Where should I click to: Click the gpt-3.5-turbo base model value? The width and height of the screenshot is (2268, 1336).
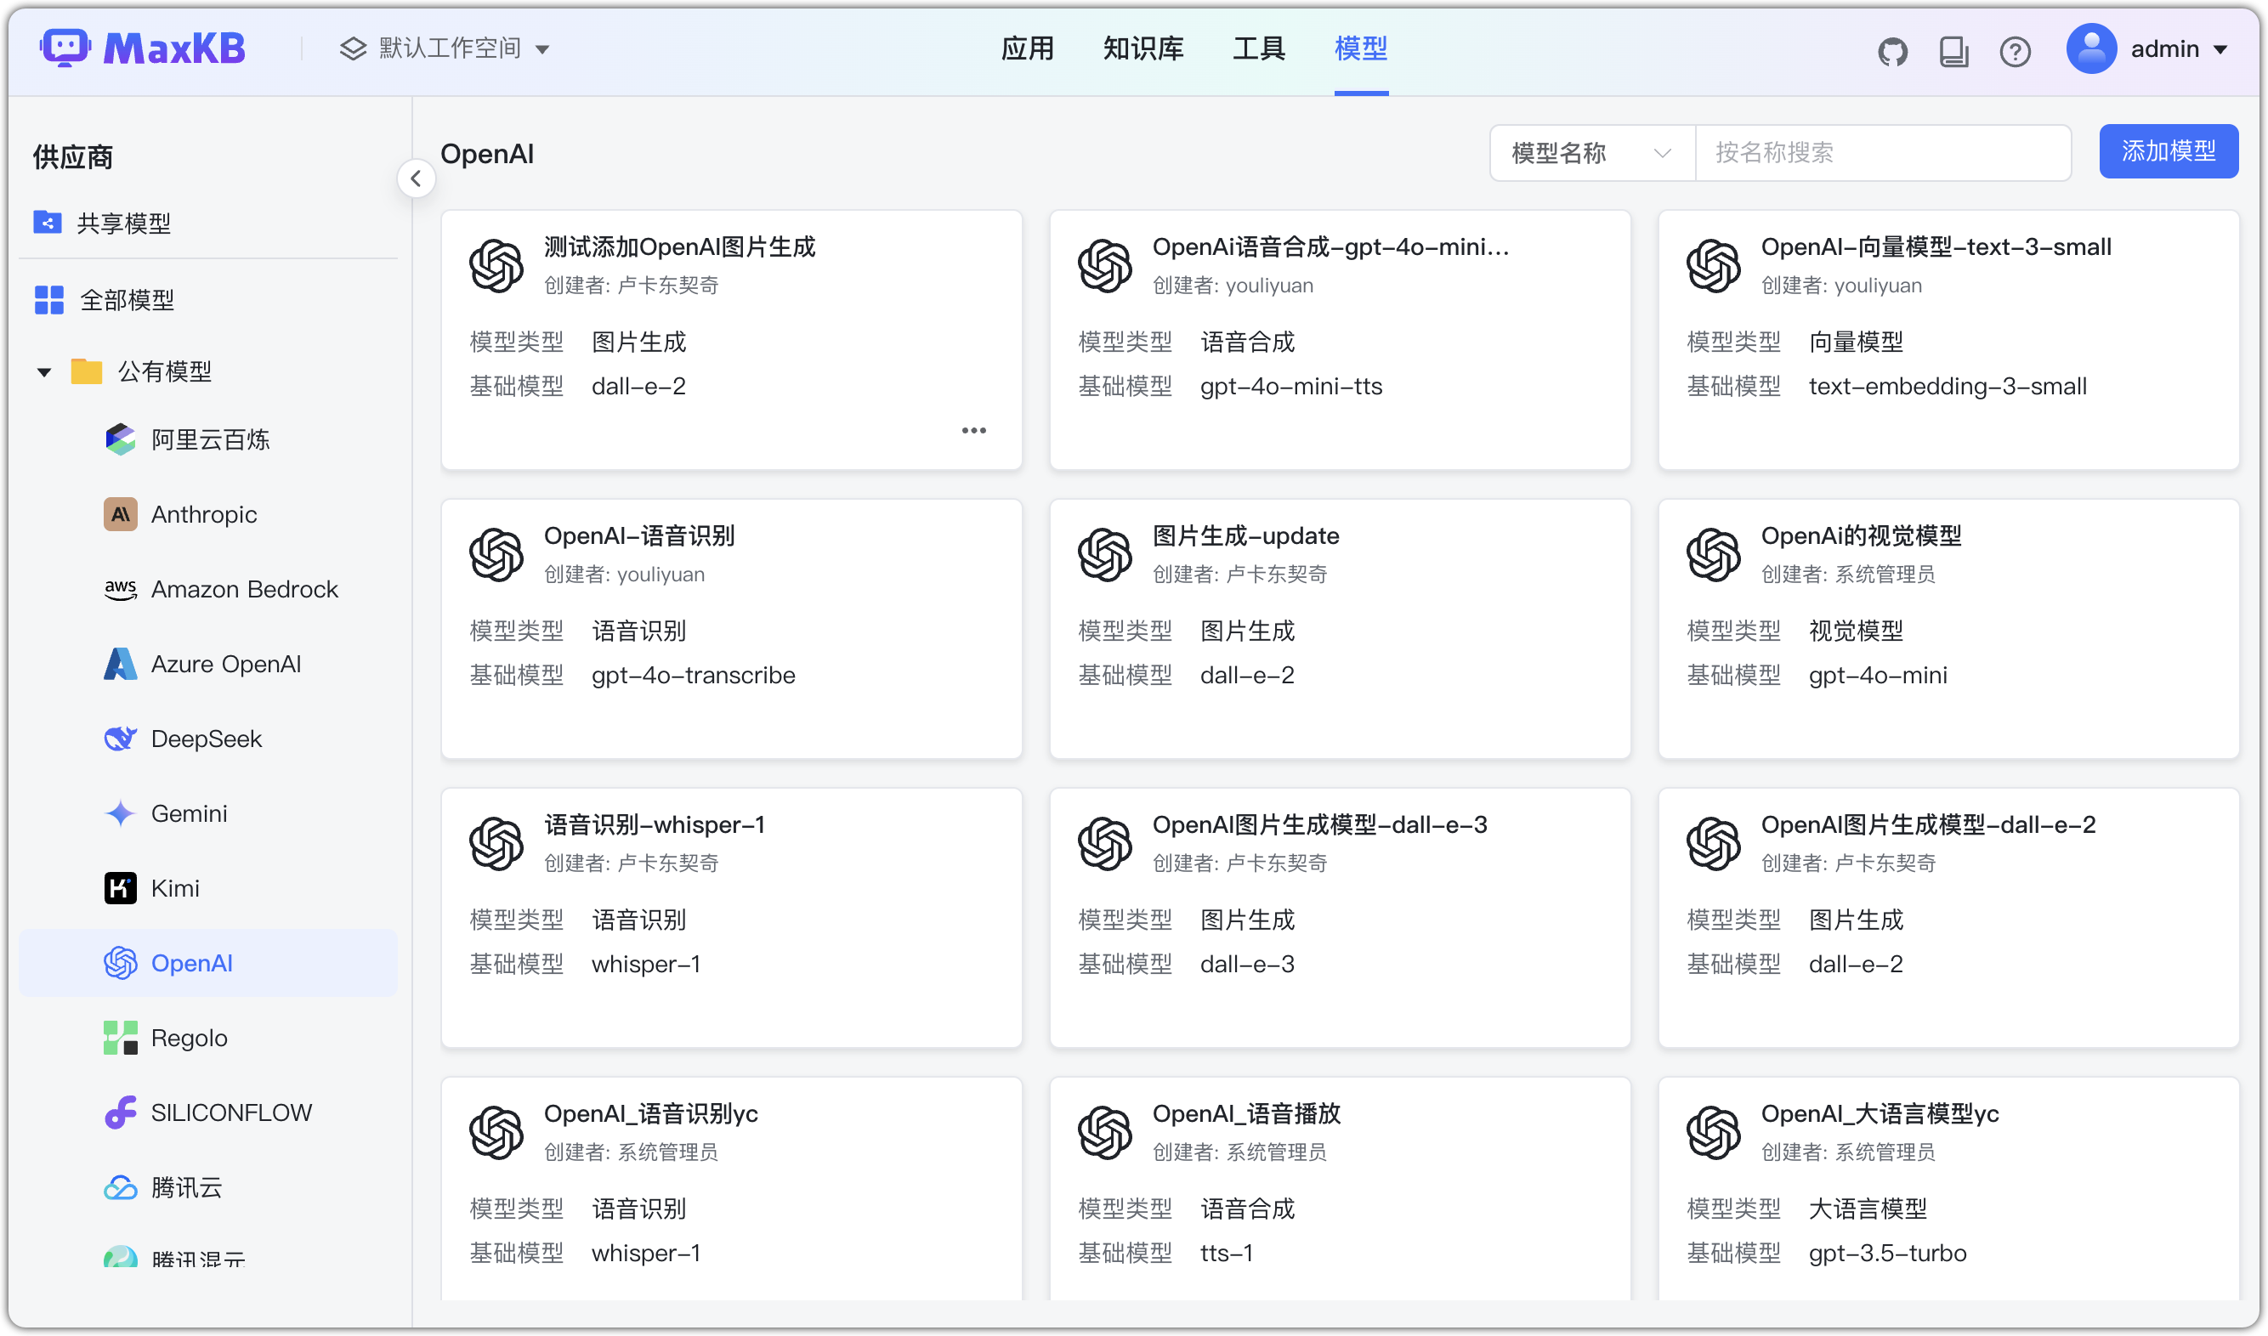(x=1886, y=1254)
